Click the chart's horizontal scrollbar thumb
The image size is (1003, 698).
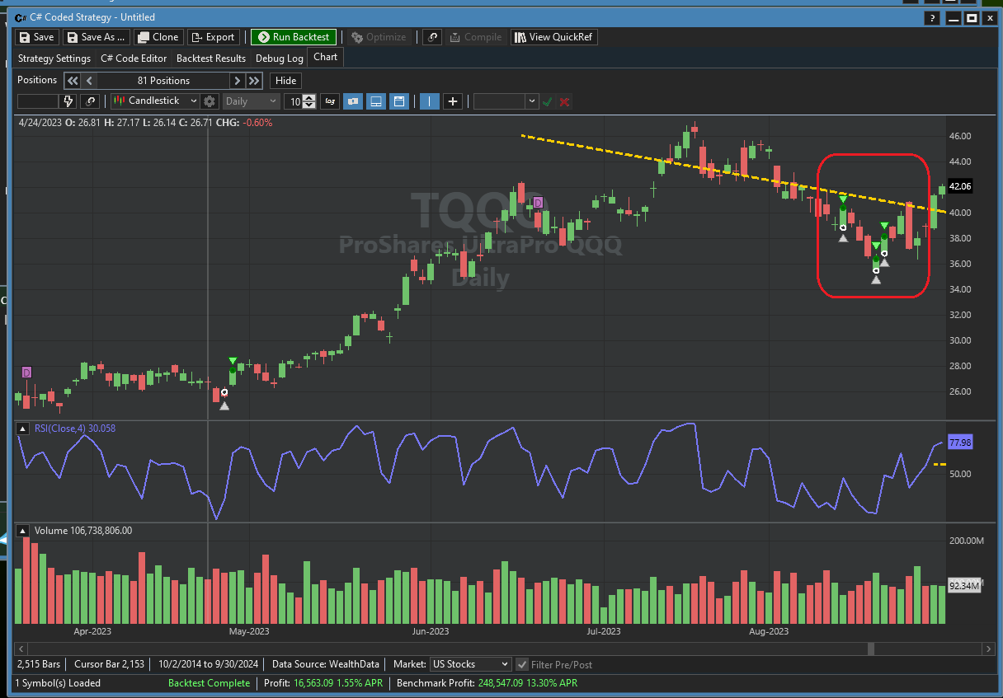coord(873,649)
